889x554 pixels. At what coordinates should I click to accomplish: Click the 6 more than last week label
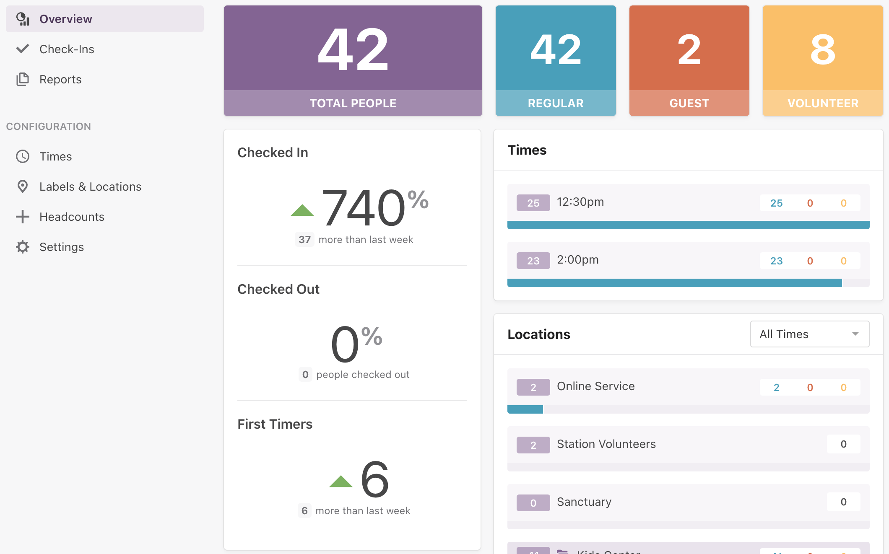point(354,511)
